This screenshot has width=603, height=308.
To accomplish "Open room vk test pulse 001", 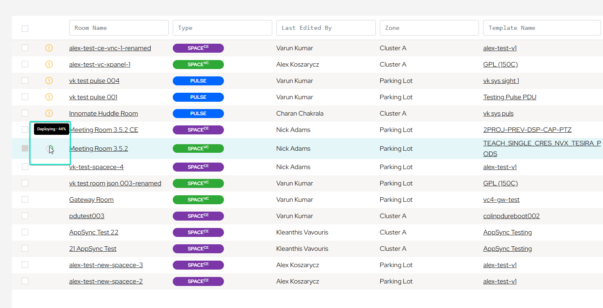I will 93,97.
